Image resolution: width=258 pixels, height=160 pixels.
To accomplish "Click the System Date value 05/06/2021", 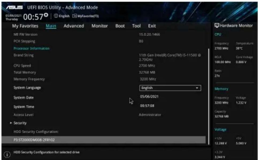I will pos(149,96).
